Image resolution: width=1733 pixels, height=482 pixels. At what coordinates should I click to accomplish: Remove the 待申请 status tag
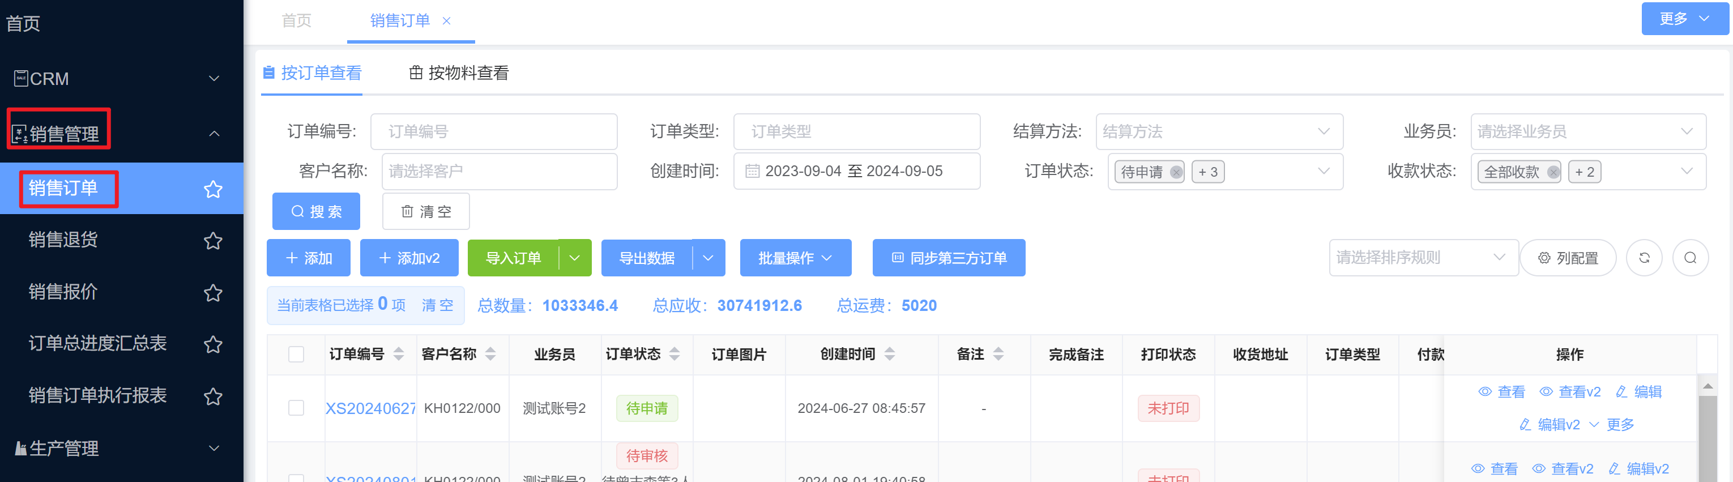tap(1176, 172)
